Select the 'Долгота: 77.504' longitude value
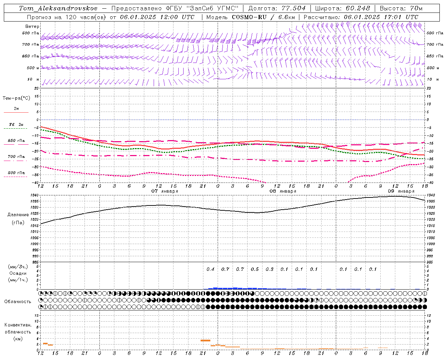445x356 pixels. click(x=277, y=8)
